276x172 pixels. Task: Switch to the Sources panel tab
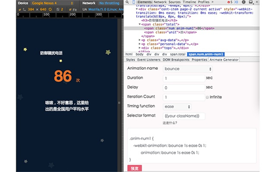(x=174, y=2)
